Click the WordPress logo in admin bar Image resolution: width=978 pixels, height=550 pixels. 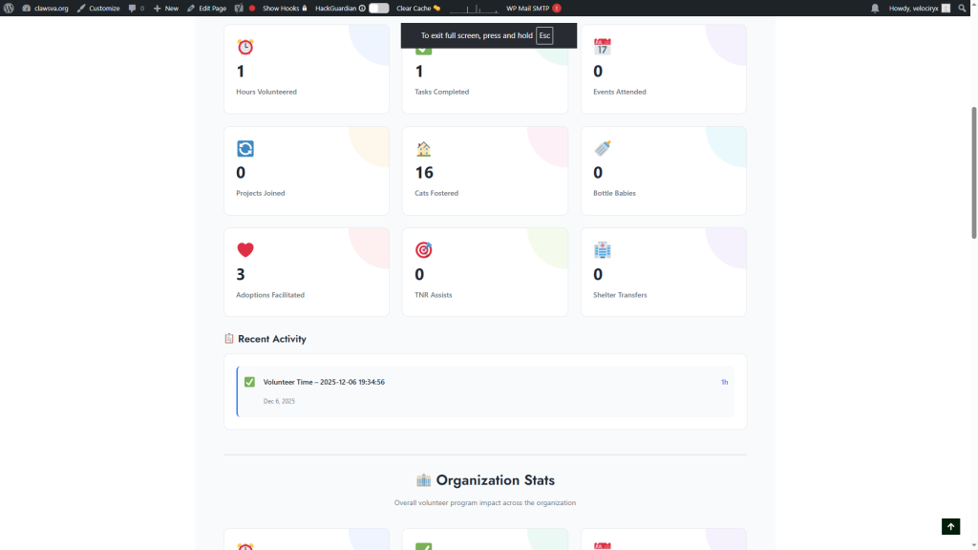pos(10,8)
